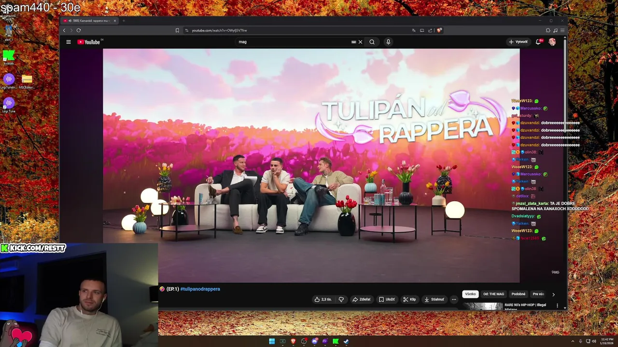618x347 pixels.
Task: Select the Pre vás filter chip
Action: (x=538, y=294)
